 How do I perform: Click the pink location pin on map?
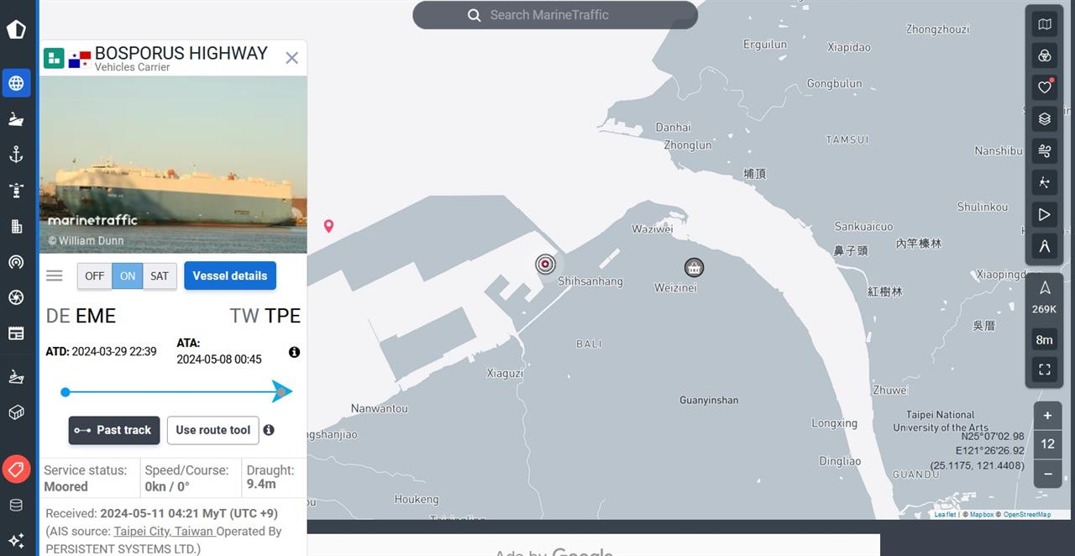(x=328, y=226)
